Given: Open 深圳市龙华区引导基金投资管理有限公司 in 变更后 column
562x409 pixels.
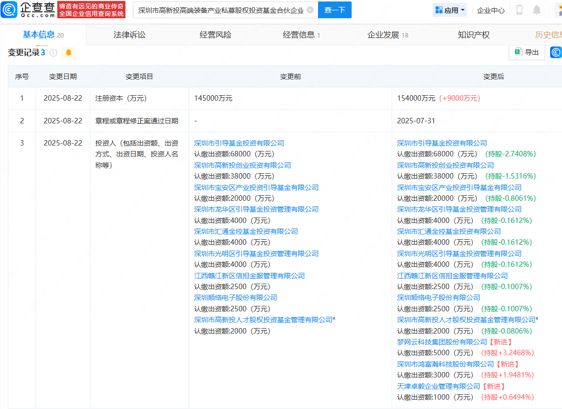Looking at the screenshot, I should [459, 210].
